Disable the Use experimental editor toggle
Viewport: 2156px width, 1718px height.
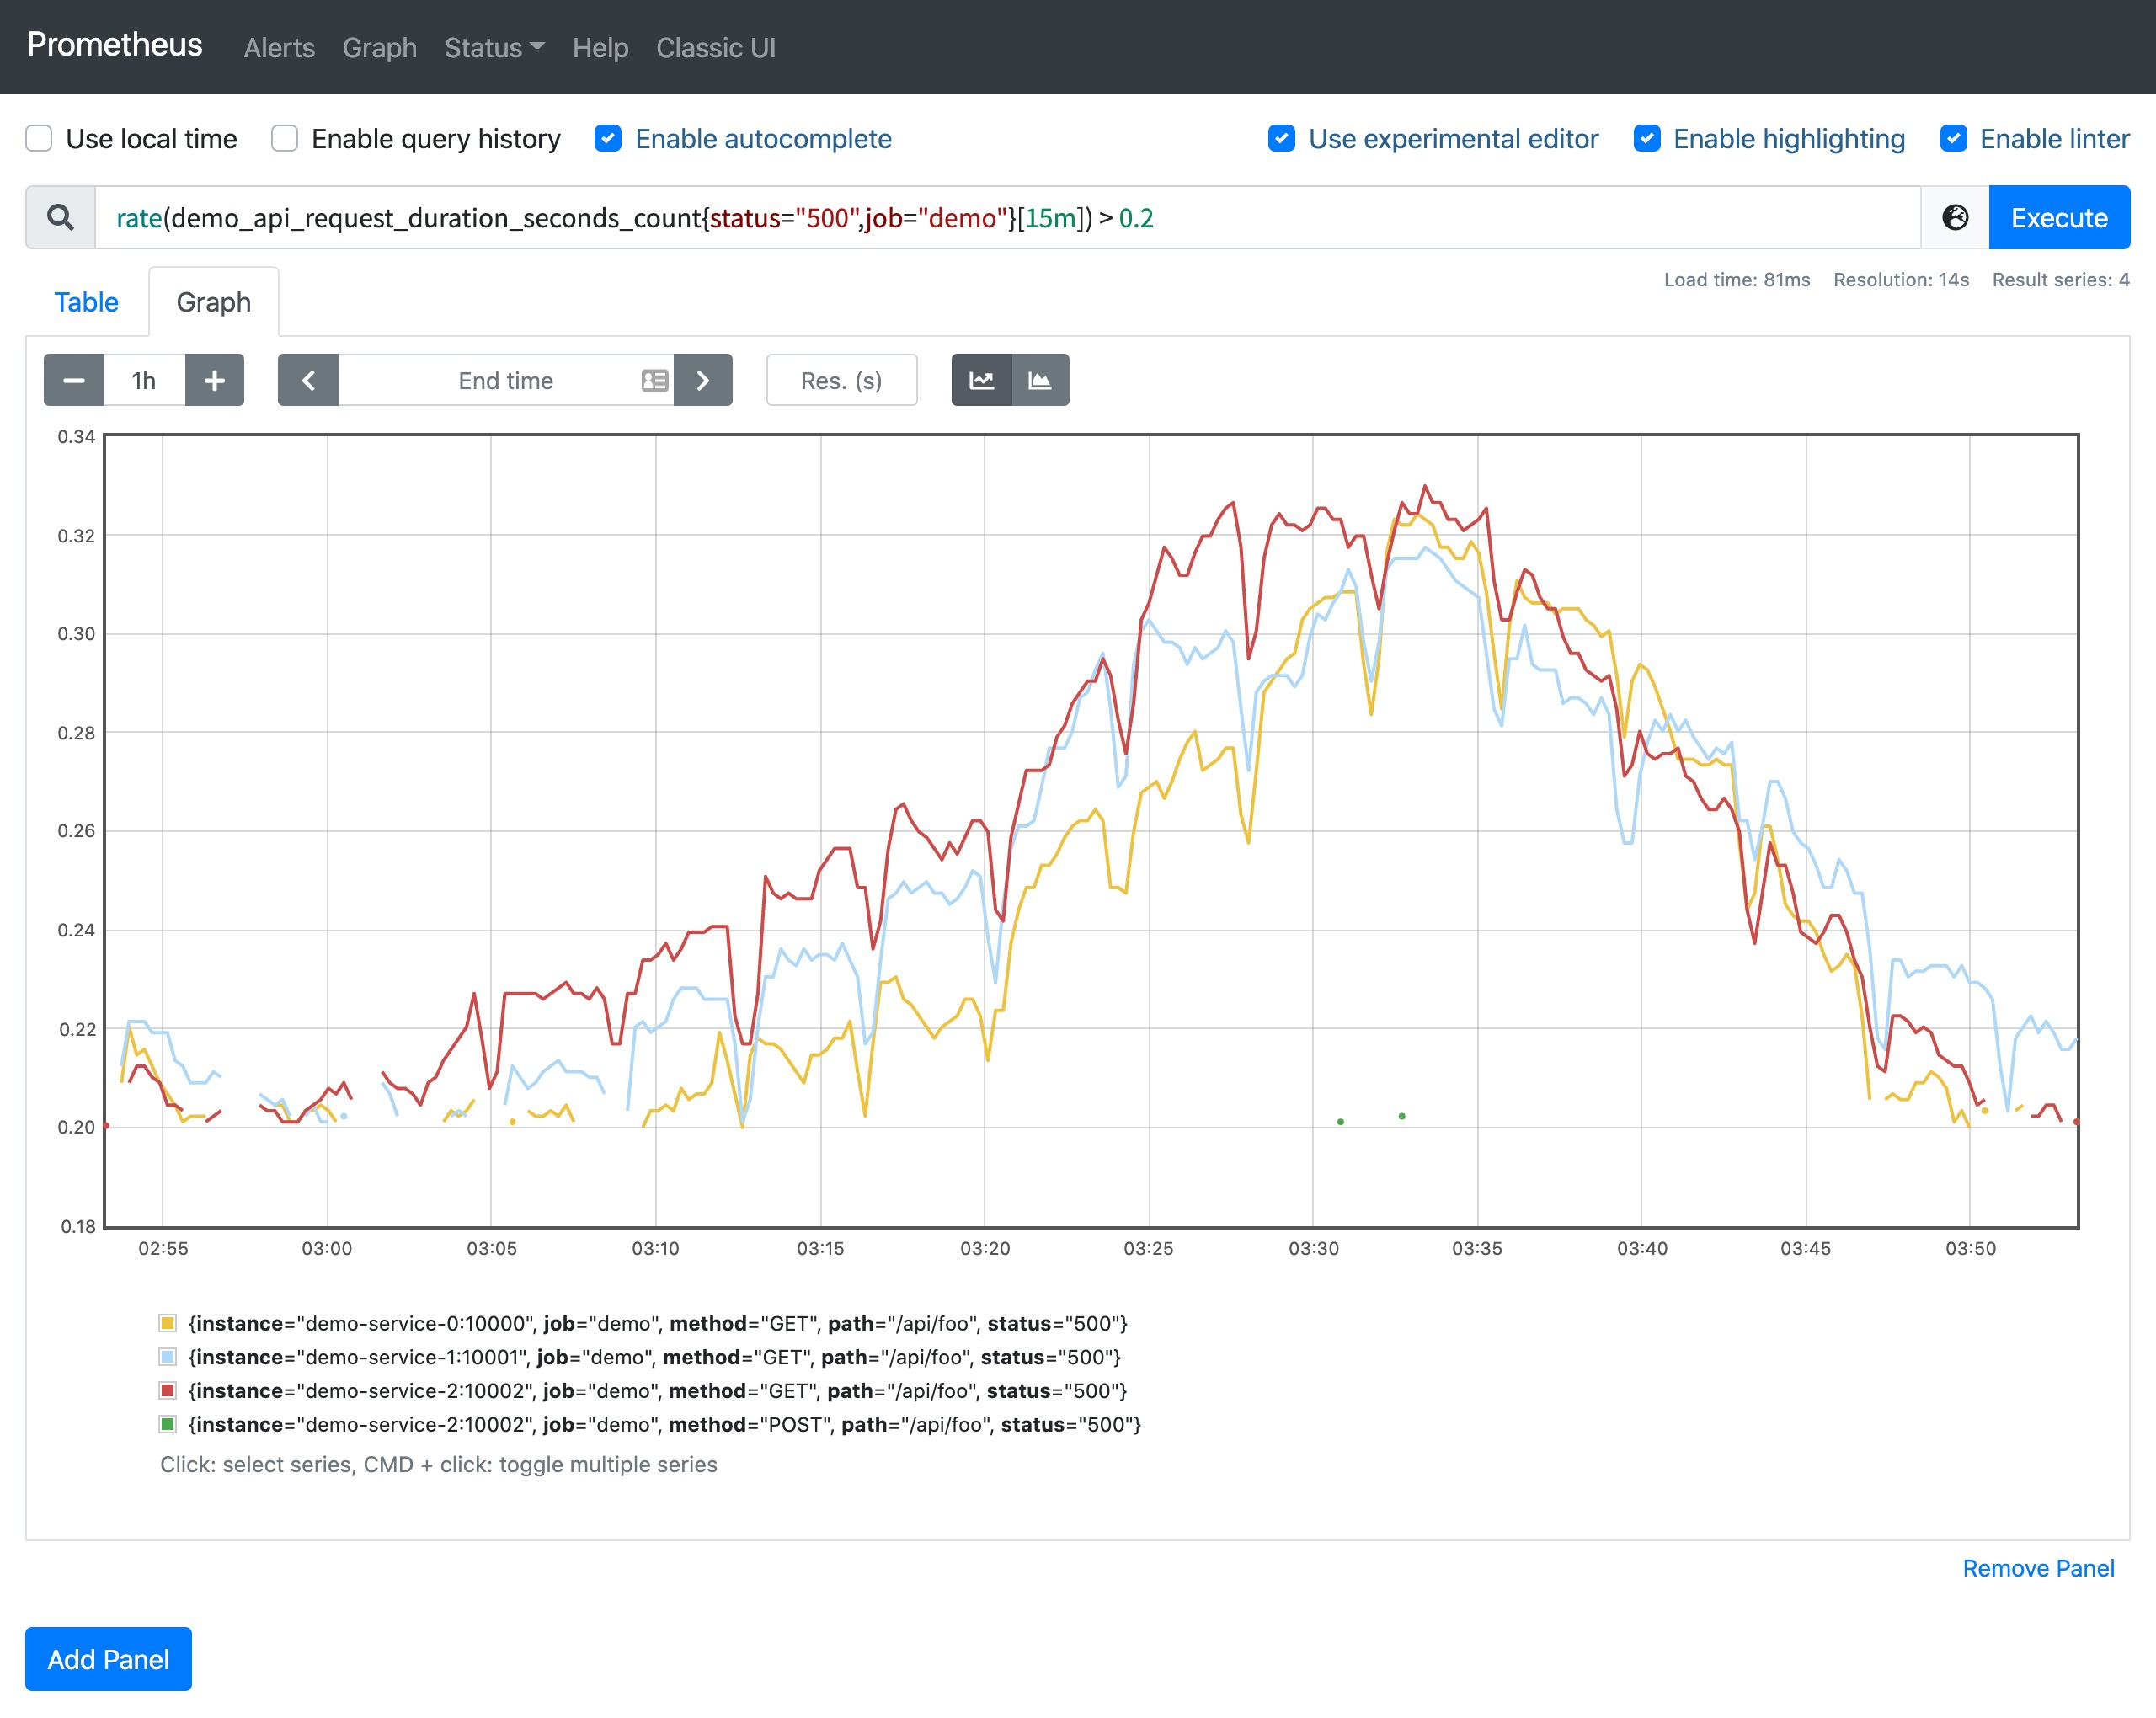point(1281,138)
